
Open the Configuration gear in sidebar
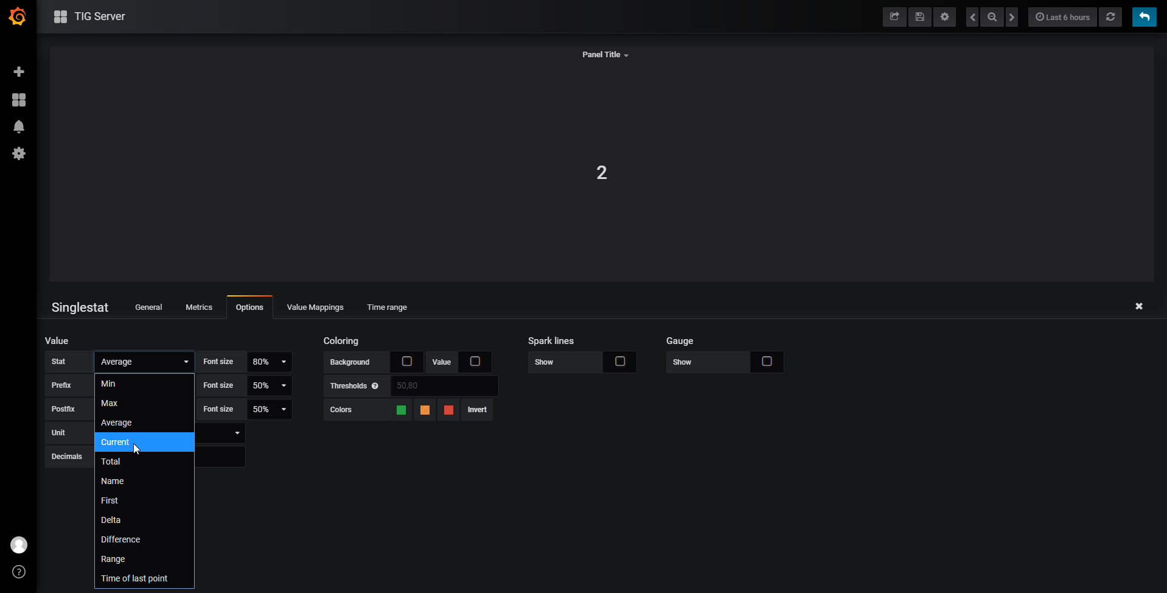[x=19, y=153]
